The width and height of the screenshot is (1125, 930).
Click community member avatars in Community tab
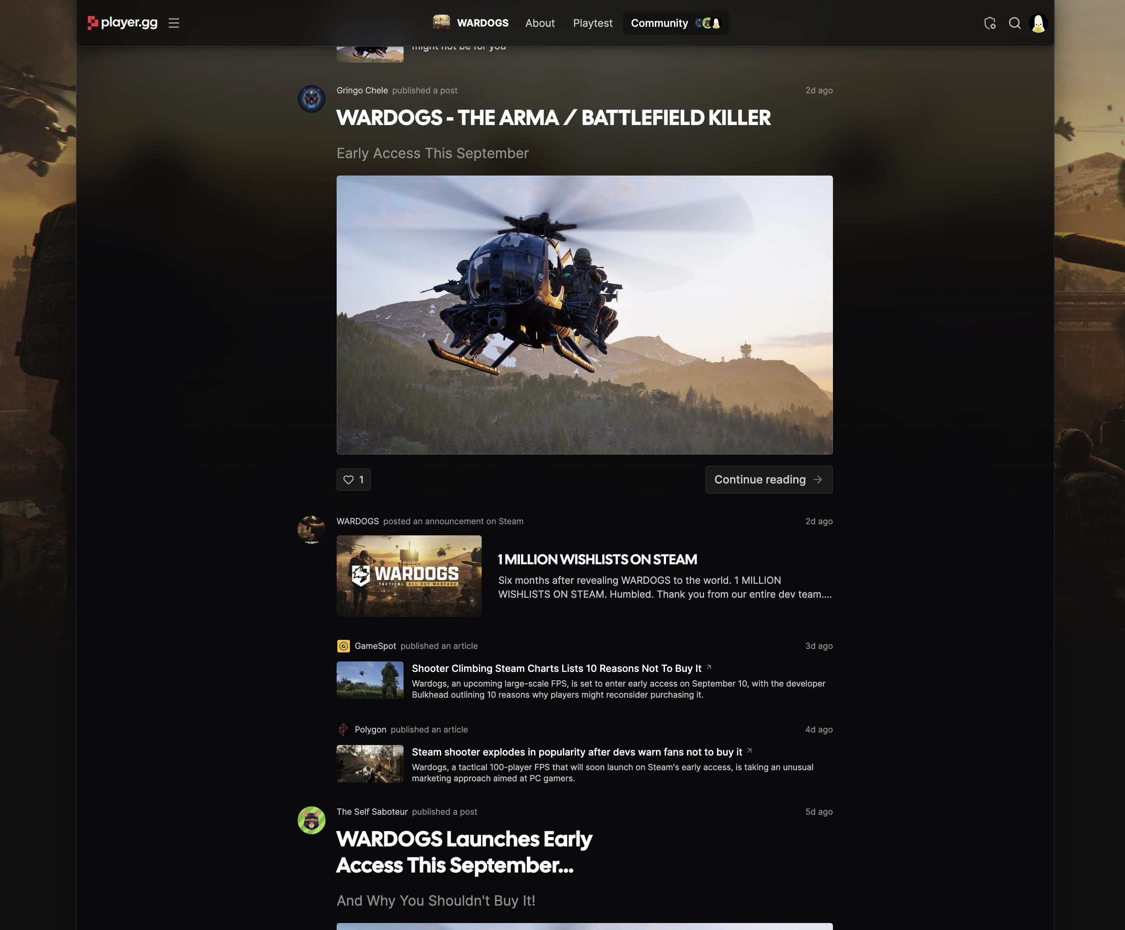[708, 23]
